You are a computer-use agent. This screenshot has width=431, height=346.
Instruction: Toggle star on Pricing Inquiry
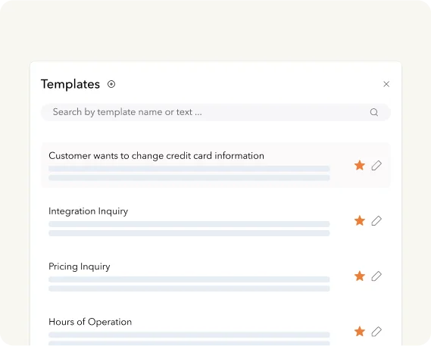(360, 276)
